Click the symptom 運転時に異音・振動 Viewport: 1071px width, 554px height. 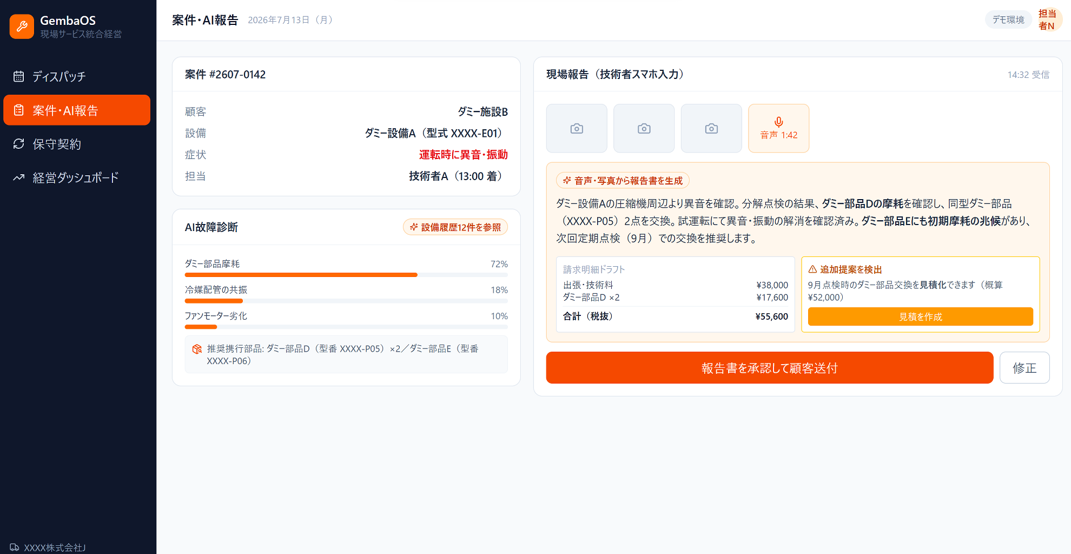tap(463, 155)
